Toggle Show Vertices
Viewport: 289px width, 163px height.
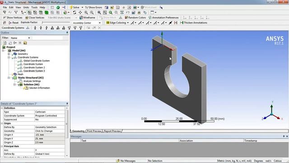(13, 18)
